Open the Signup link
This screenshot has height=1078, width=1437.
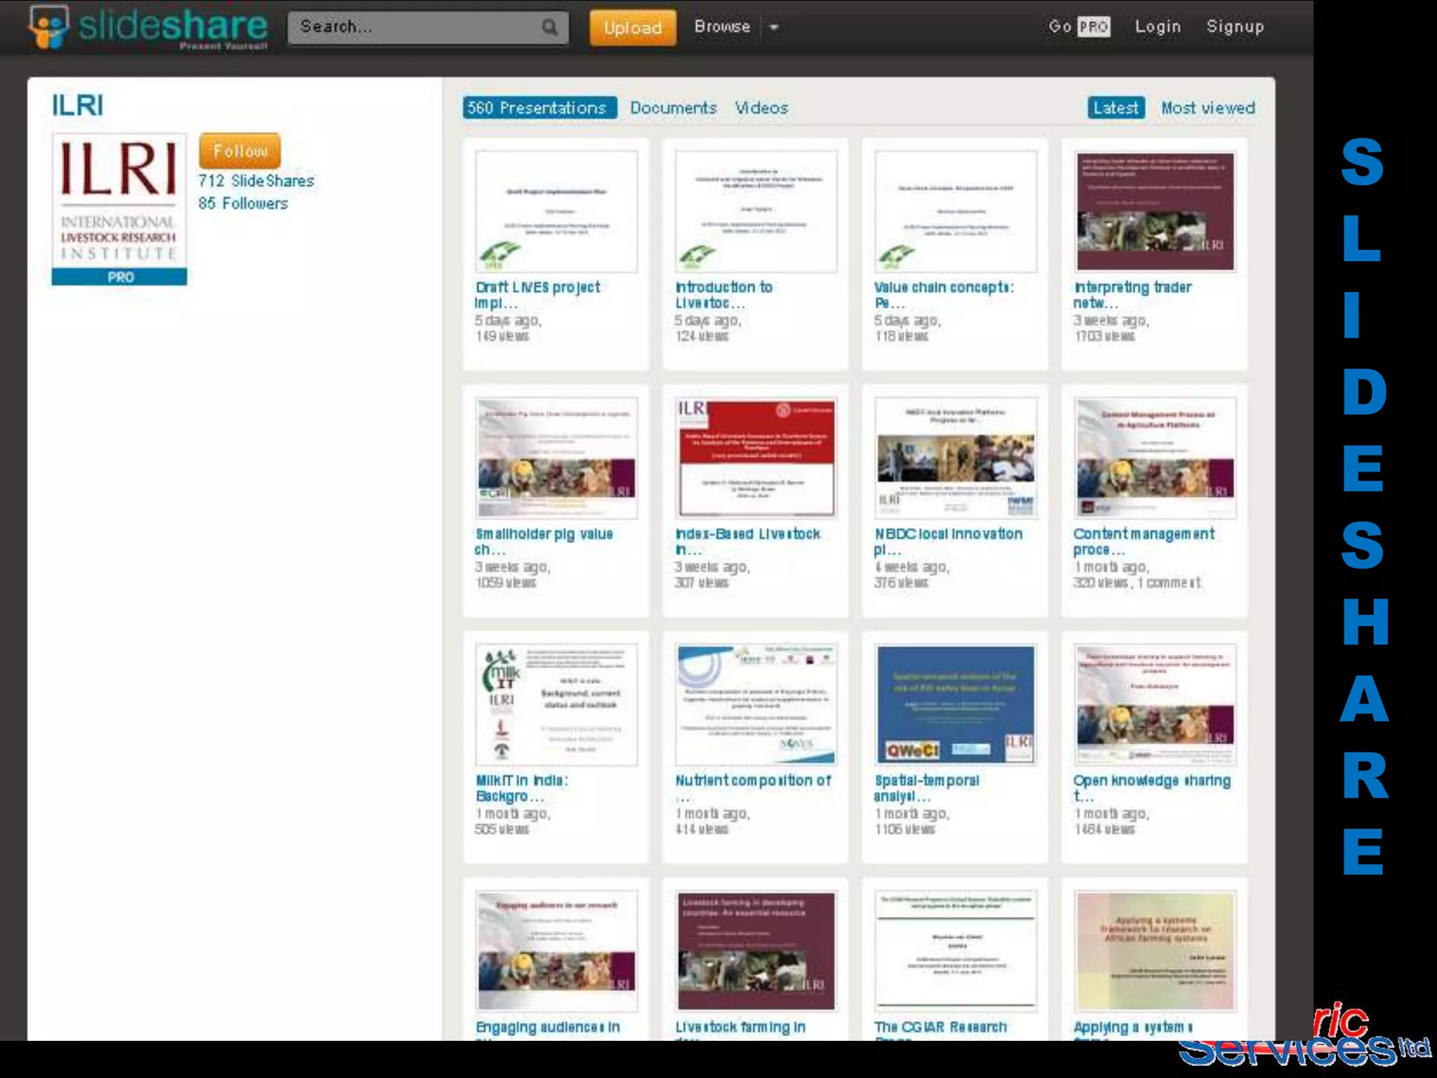point(1235,27)
